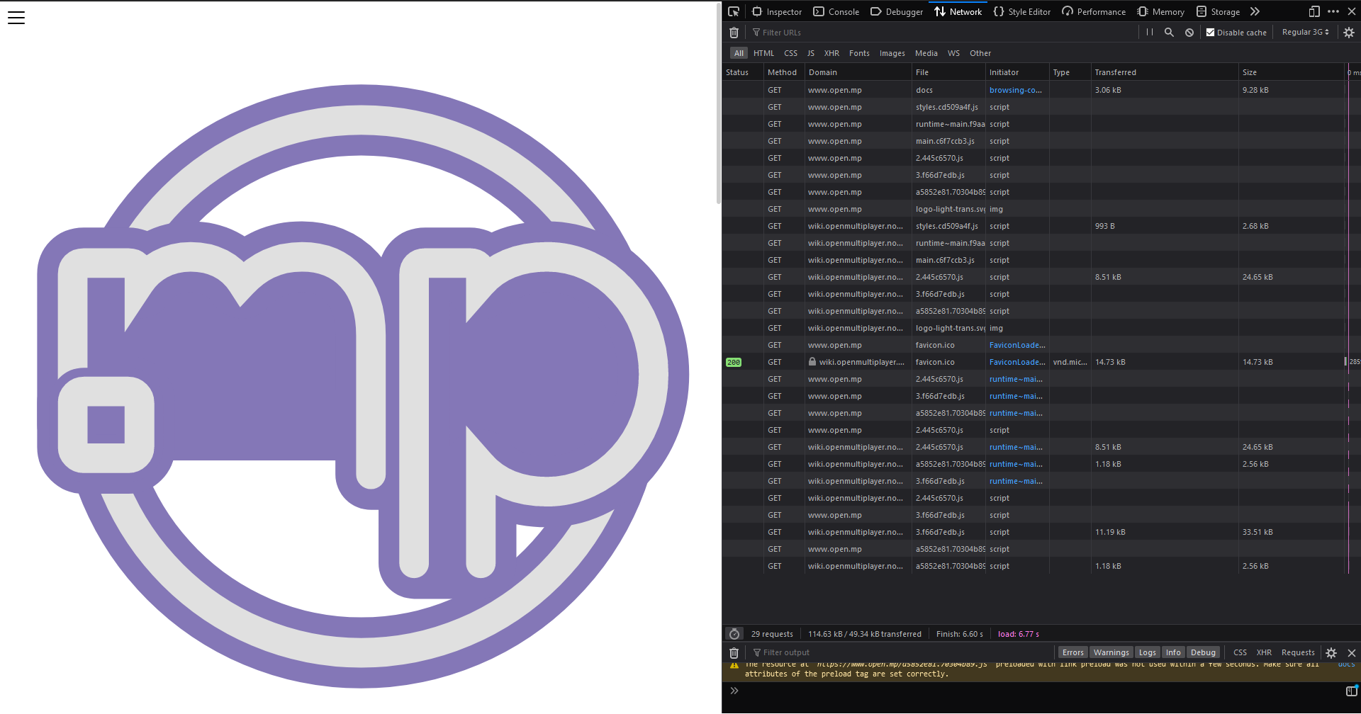Open the Storage tab
The image size is (1361, 714).
(x=1218, y=11)
